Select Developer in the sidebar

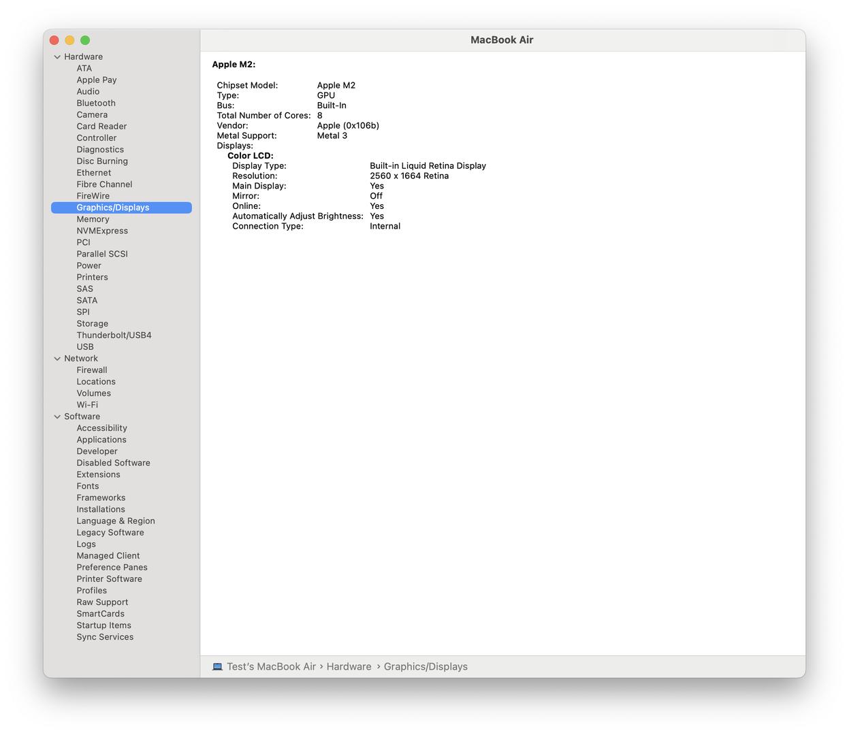[97, 451]
